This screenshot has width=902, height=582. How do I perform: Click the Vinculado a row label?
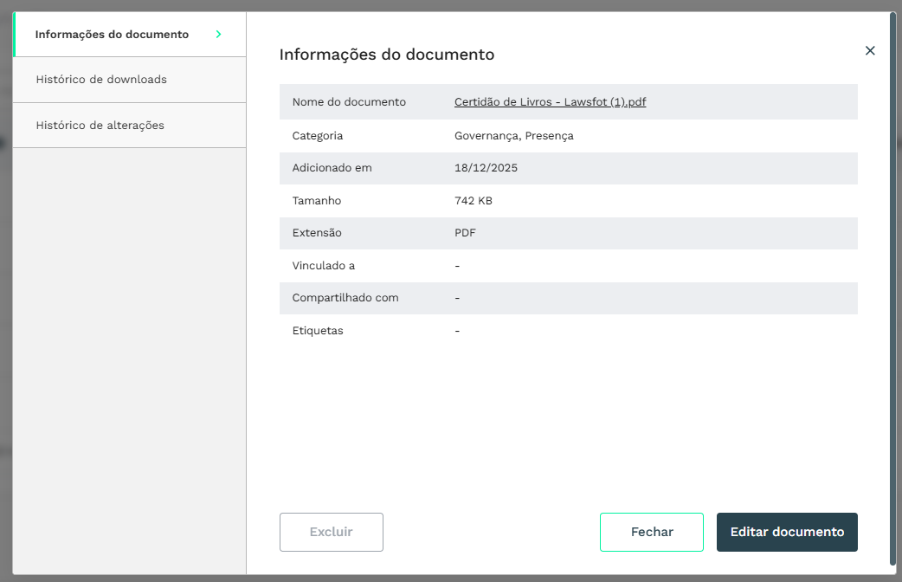(x=323, y=266)
